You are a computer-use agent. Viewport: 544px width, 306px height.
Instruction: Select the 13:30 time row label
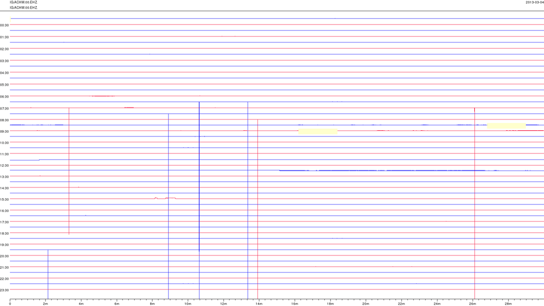click(x=4, y=177)
